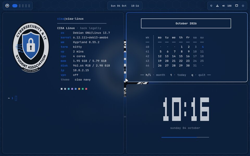The image size is (250, 156).
Task: Switch to the fifth workspace indicator
Action: pyautogui.click(x=29, y=6)
